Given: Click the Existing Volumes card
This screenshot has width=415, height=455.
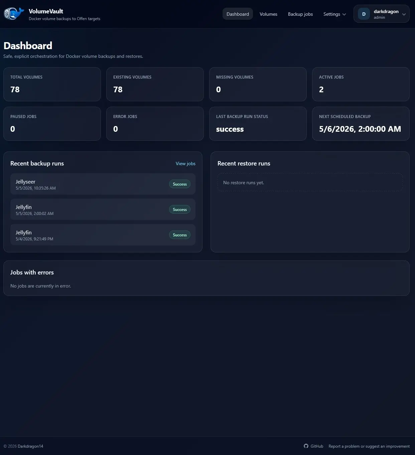Looking at the screenshot, I should (x=155, y=84).
